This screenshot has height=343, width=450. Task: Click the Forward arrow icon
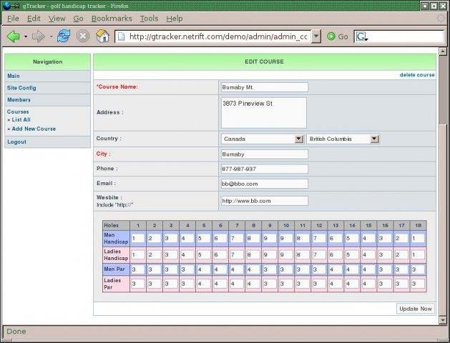pos(38,36)
